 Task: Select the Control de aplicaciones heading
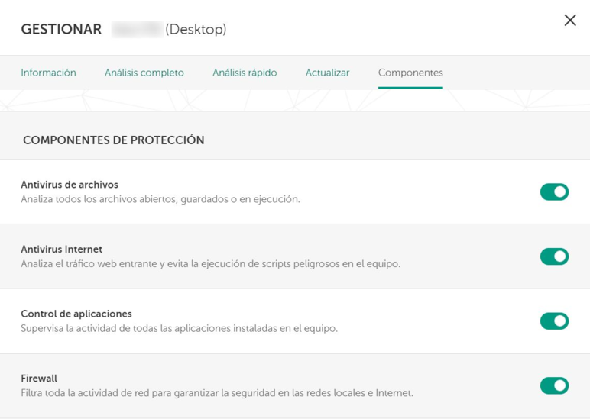pos(76,314)
